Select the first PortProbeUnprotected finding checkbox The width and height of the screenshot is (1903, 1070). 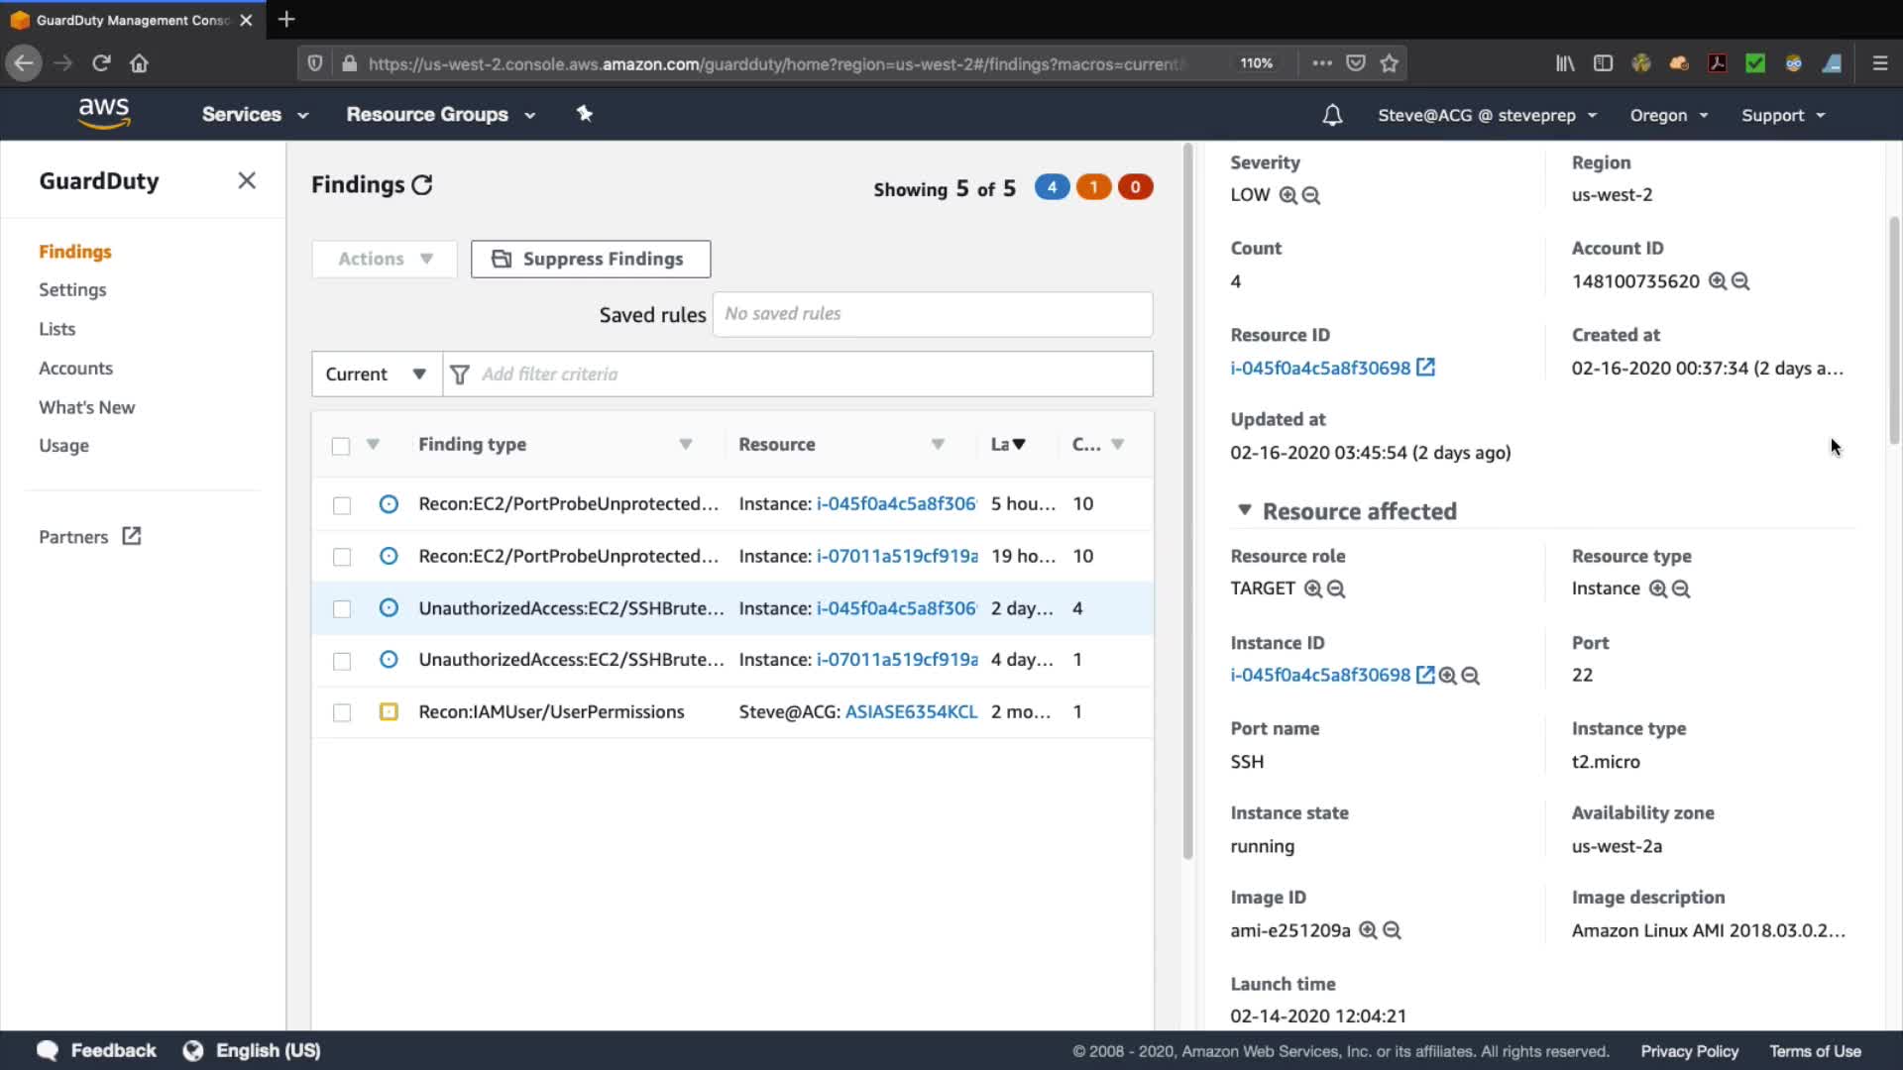coord(342,505)
